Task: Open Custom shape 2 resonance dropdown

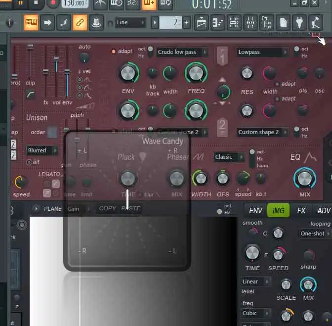Action: (x=262, y=132)
